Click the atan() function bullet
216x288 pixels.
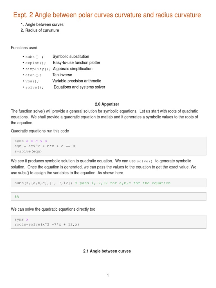(33, 75)
